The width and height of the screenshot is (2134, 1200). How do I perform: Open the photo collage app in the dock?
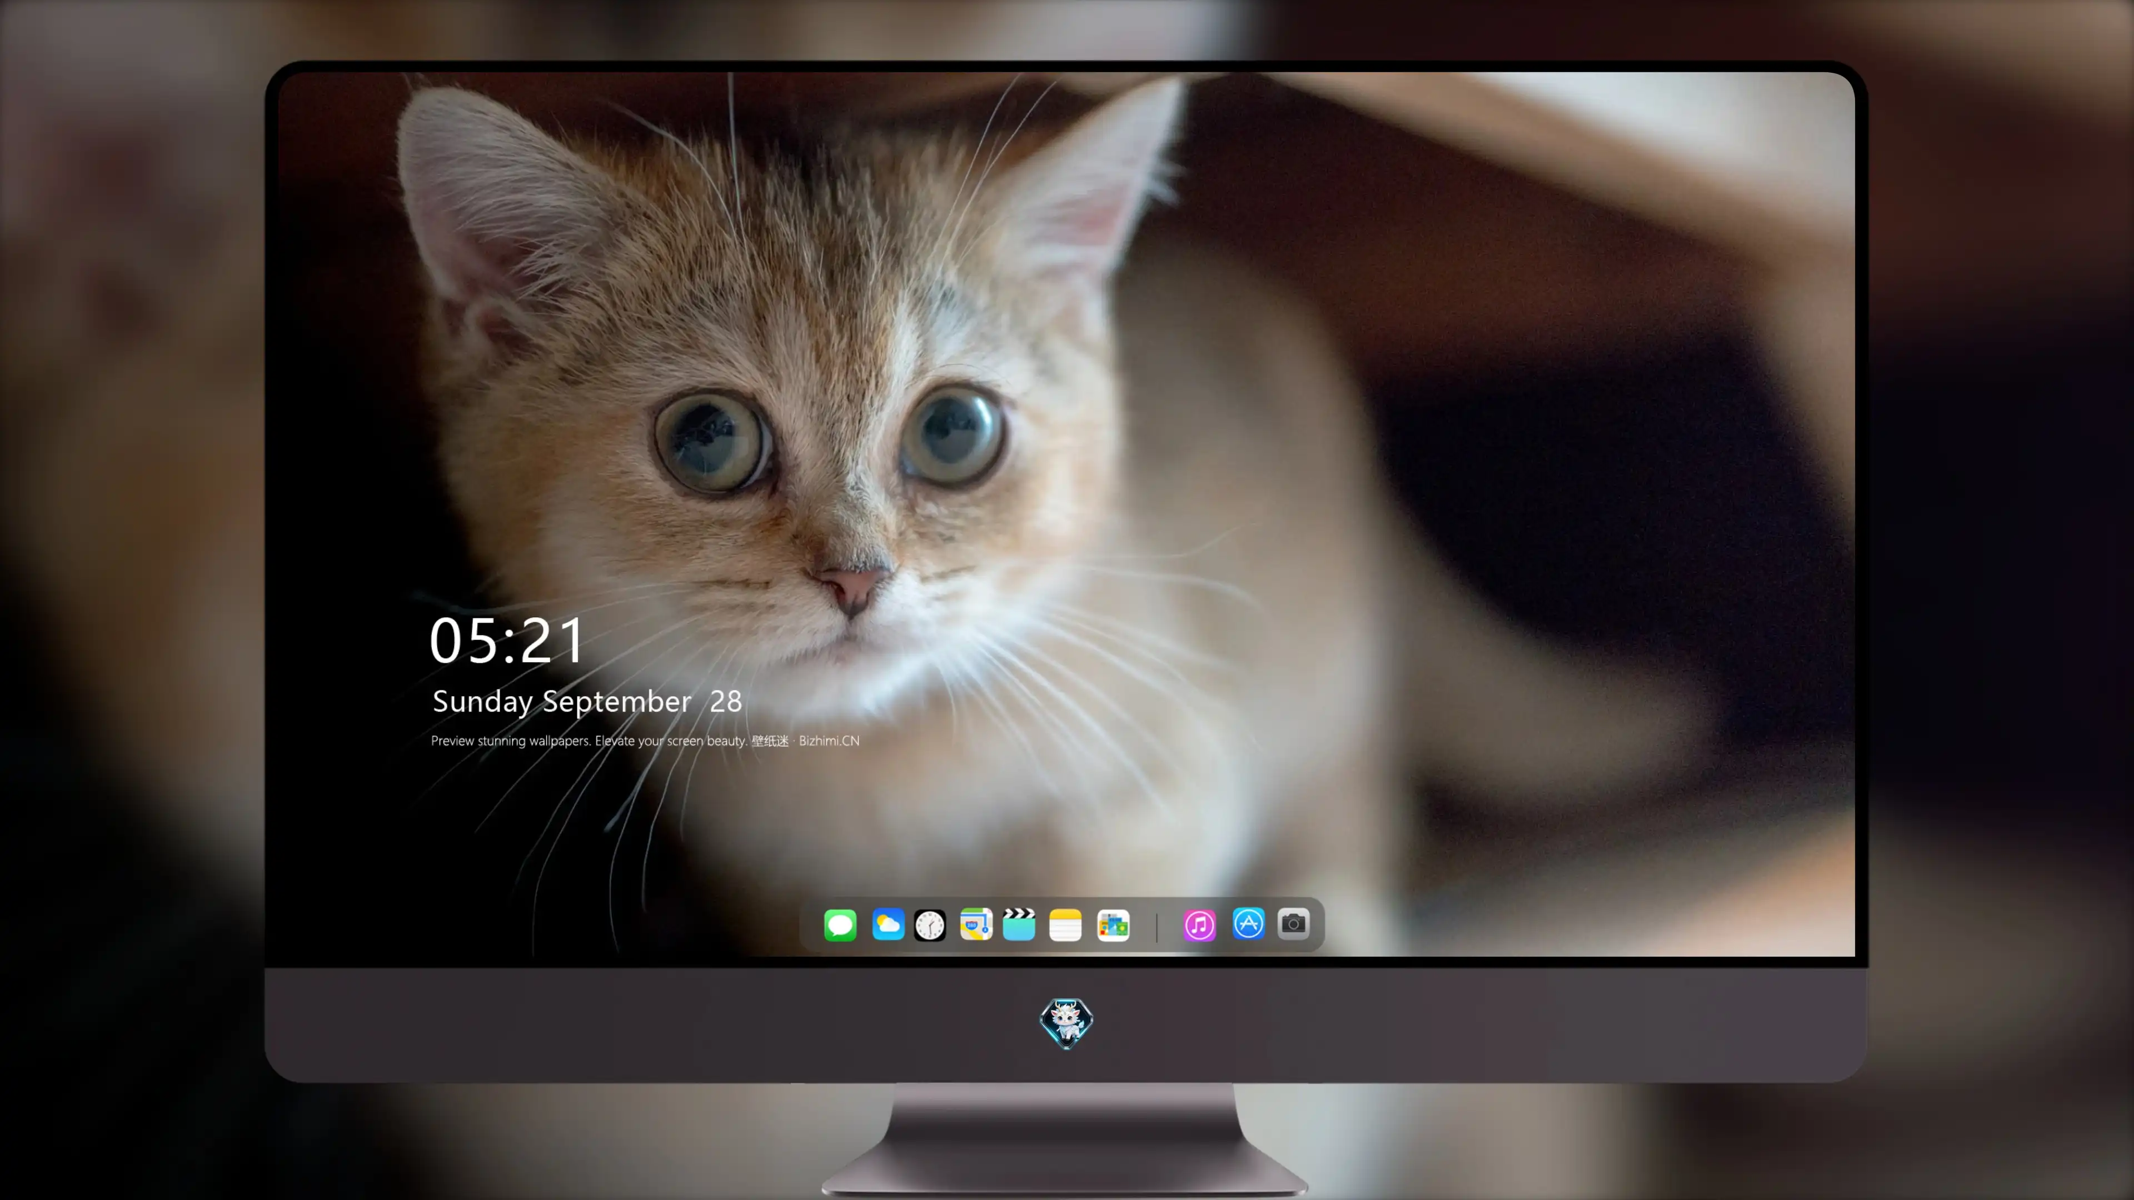click(x=1113, y=925)
